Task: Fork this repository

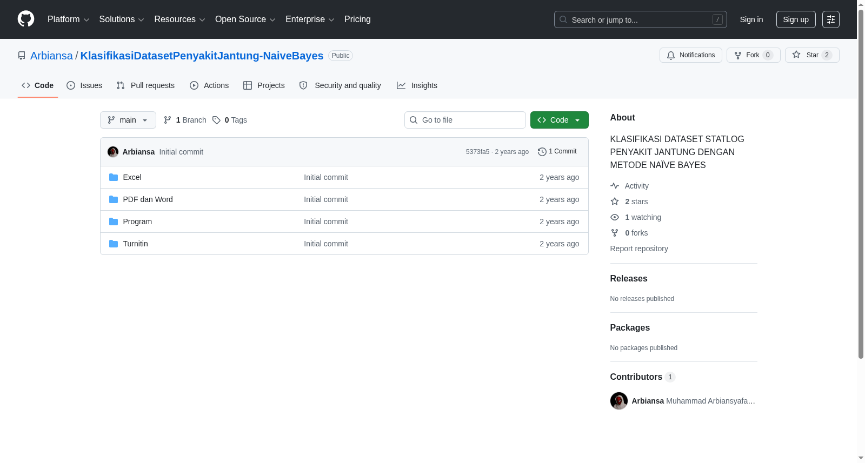Action: click(x=754, y=55)
